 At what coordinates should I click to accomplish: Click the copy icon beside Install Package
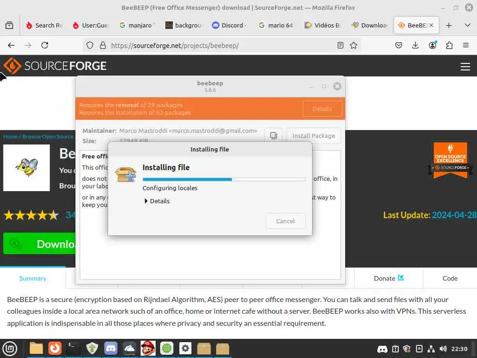273,136
